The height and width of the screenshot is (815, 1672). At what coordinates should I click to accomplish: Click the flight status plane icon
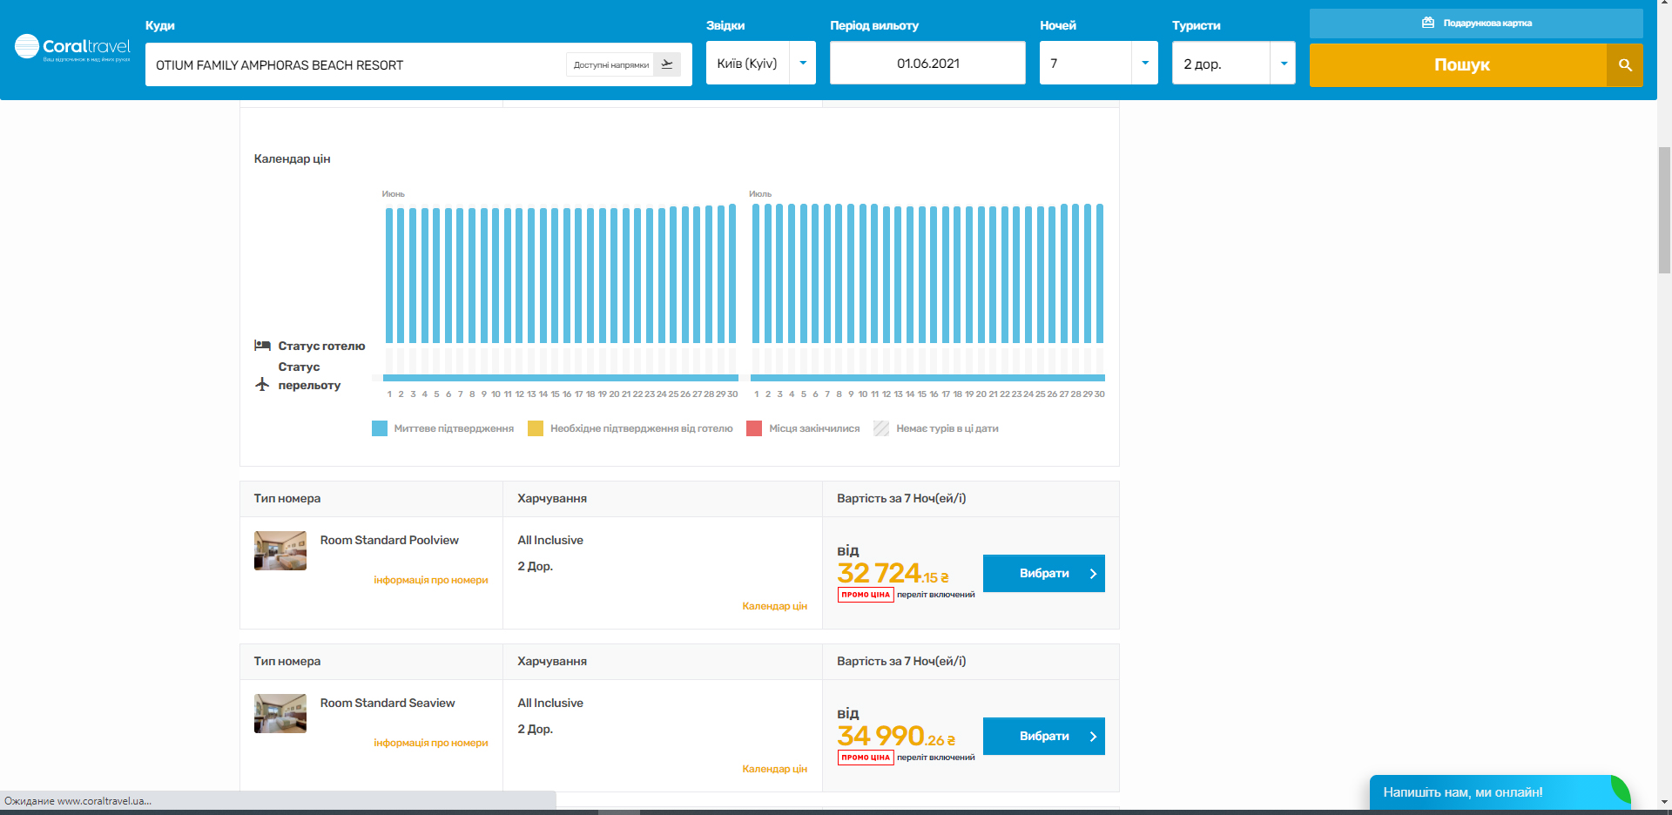pos(262,384)
